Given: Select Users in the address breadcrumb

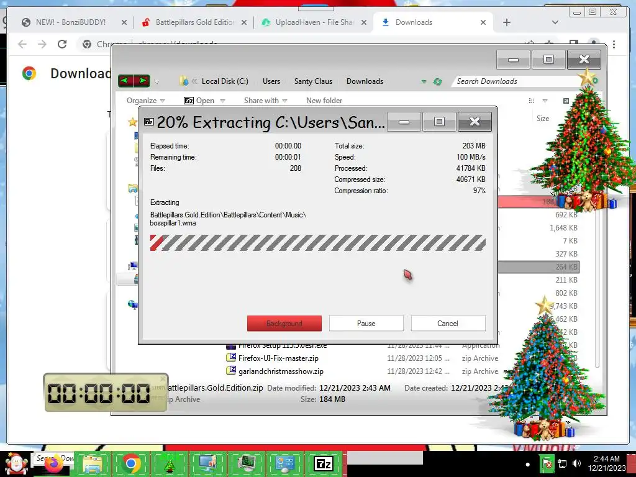Looking at the screenshot, I should click(x=271, y=81).
